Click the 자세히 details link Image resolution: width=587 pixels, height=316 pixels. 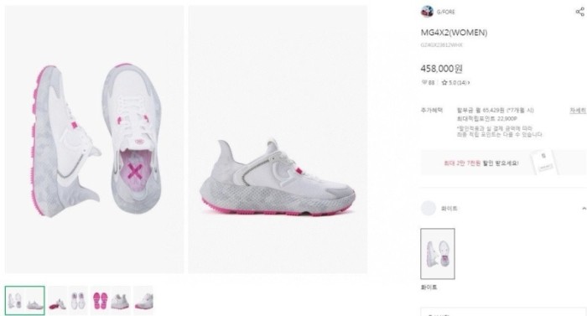click(x=578, y=111)
